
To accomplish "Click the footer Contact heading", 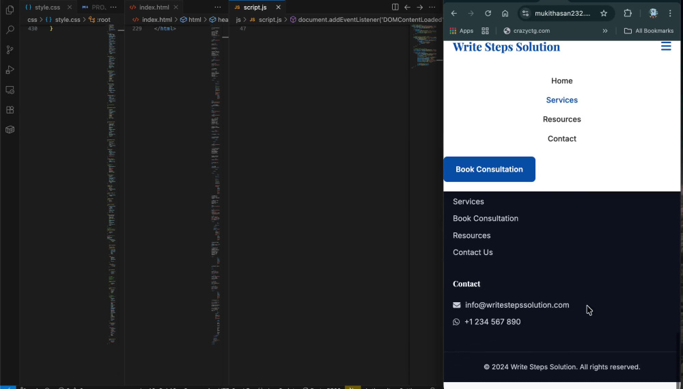I will click(466, 284).
